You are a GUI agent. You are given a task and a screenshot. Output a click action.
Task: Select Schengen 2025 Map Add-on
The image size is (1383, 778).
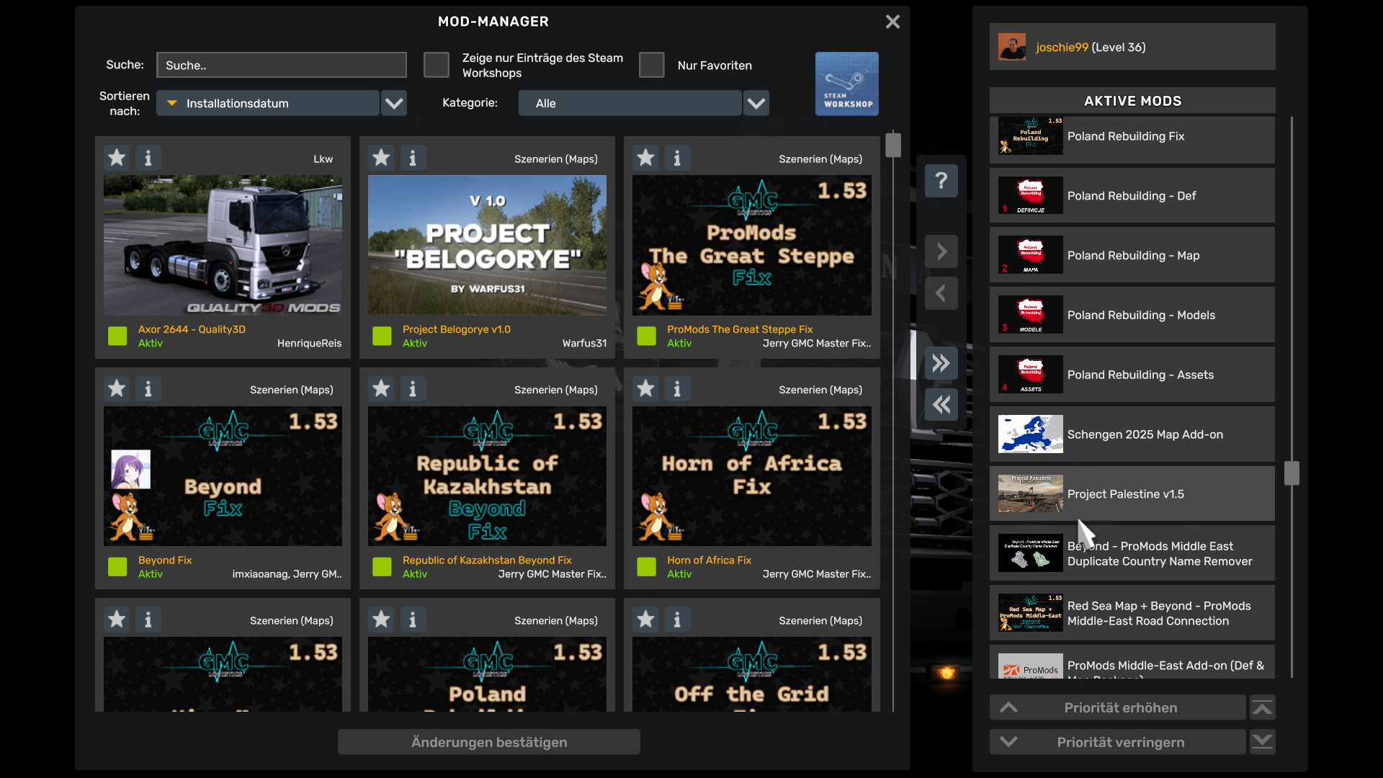coord(1132,434)
